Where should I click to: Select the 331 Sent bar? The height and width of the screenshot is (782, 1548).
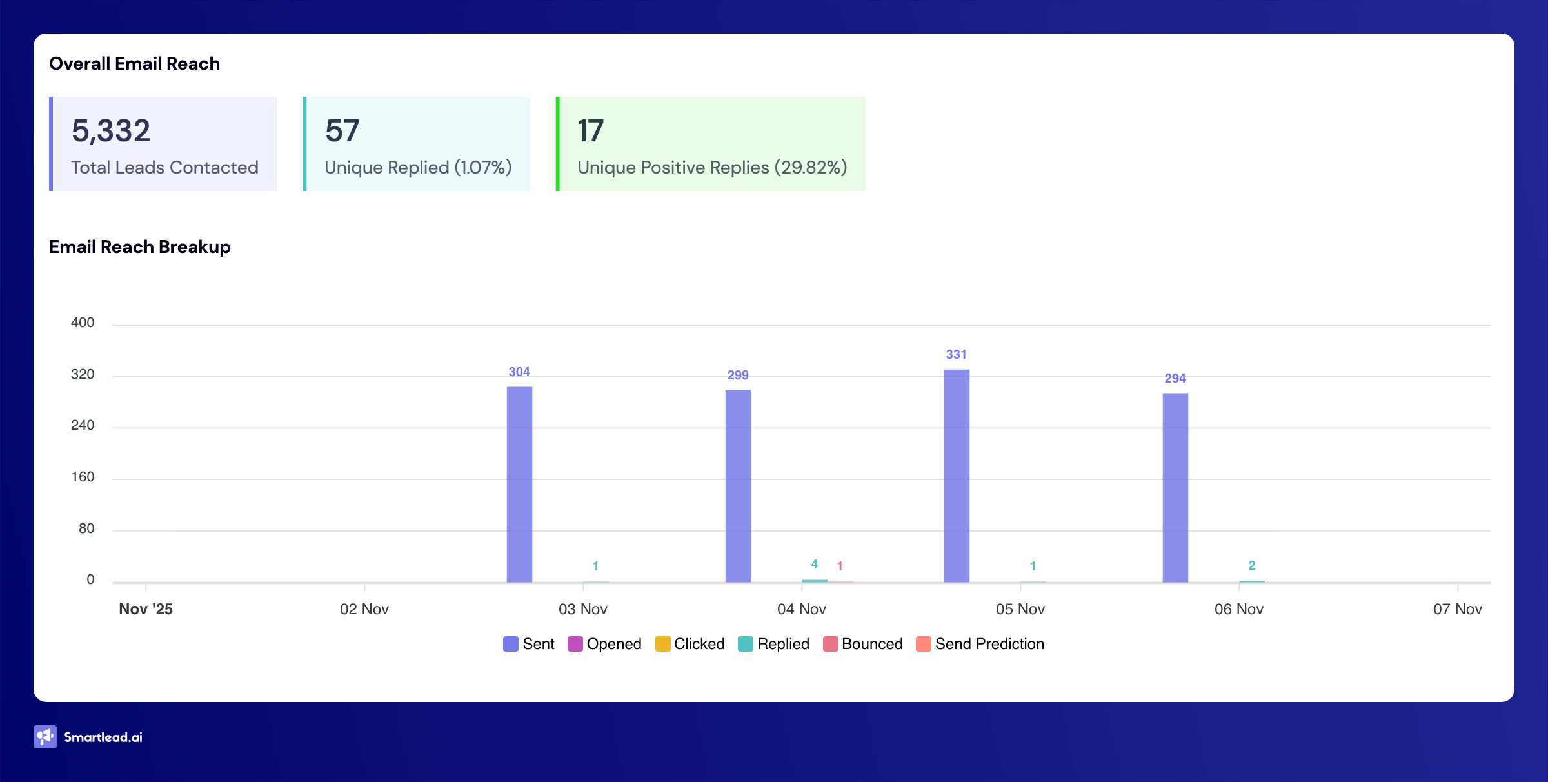pyautogui.click(x=957, y=476)
